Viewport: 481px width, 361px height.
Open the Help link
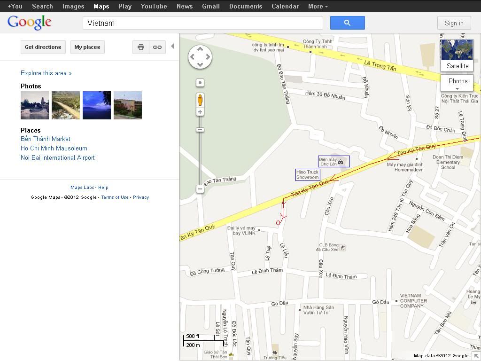(x=103, y=187)
